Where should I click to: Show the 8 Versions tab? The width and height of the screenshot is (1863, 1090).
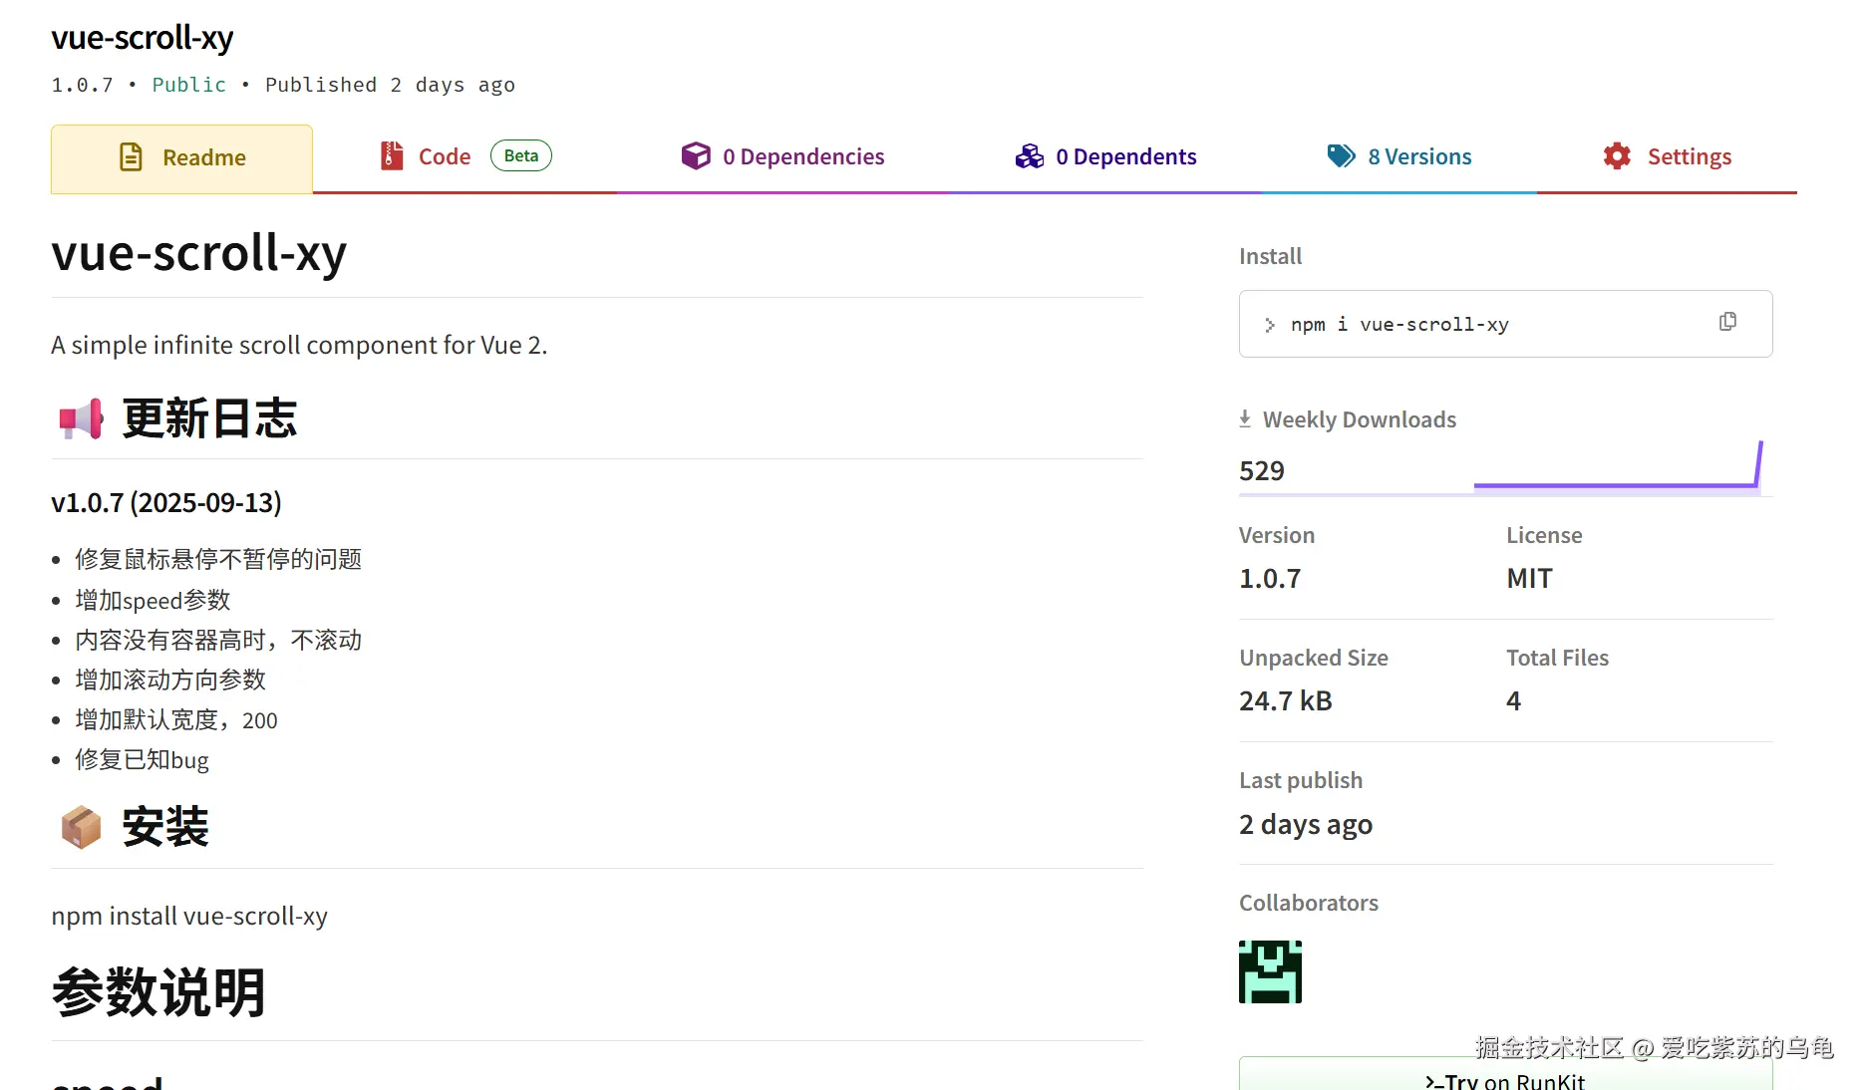point(1399,157)
